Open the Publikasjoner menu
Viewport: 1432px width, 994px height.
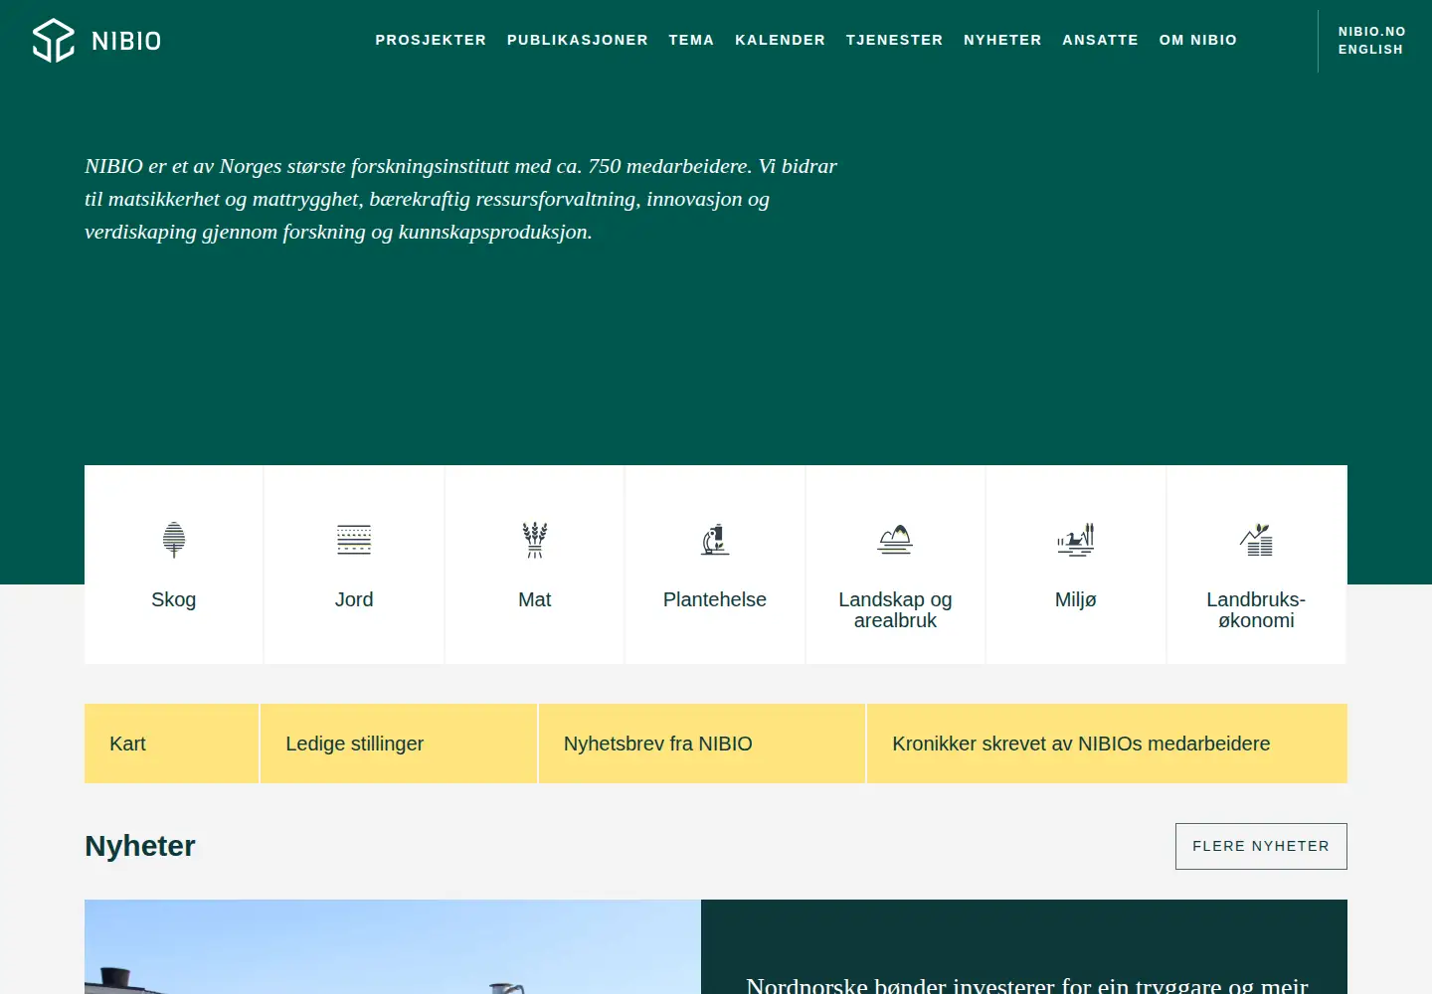tap(578, 40)
